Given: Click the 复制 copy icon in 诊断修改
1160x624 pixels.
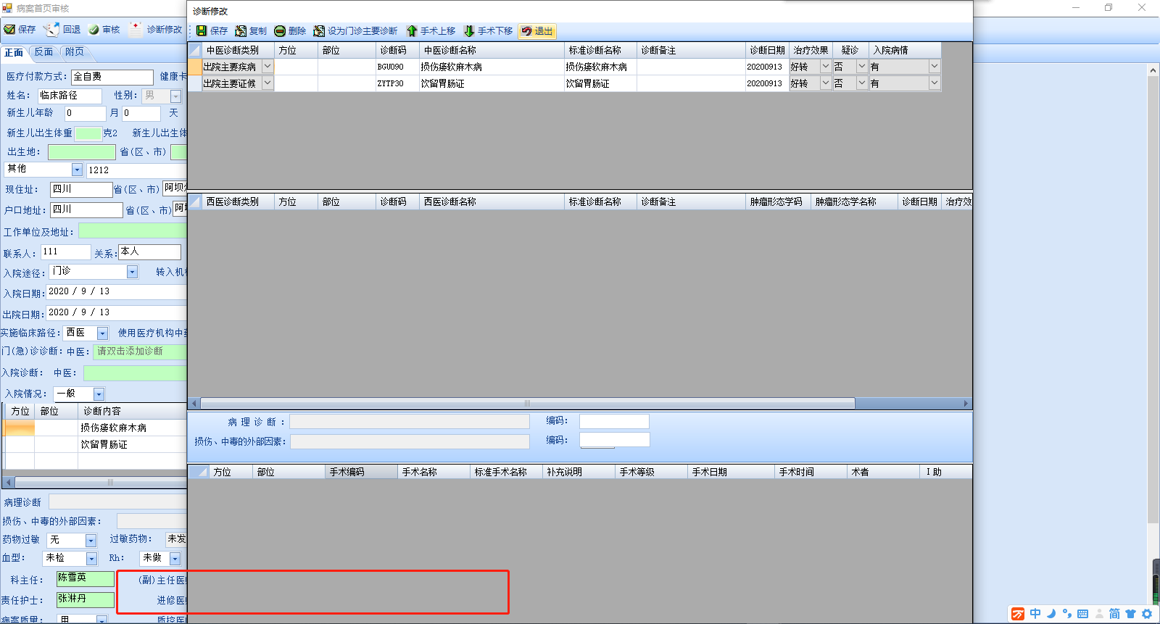Looking at the screenshot, I should click(241, 31).
